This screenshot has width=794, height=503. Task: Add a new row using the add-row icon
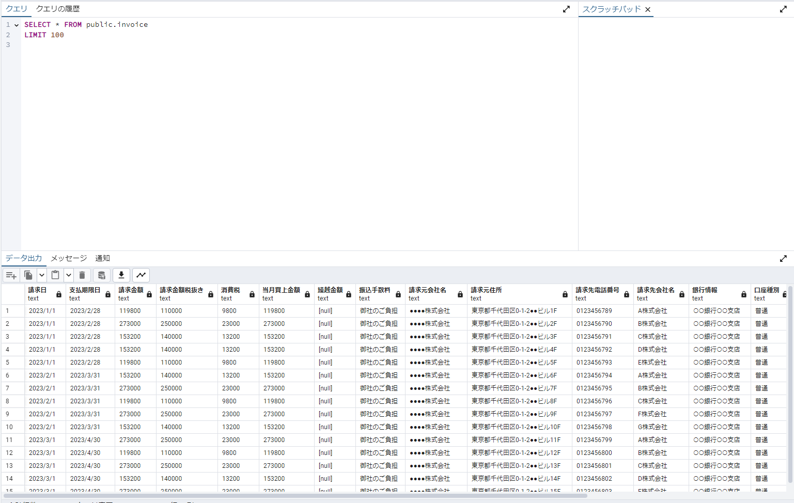pos(11,275)
